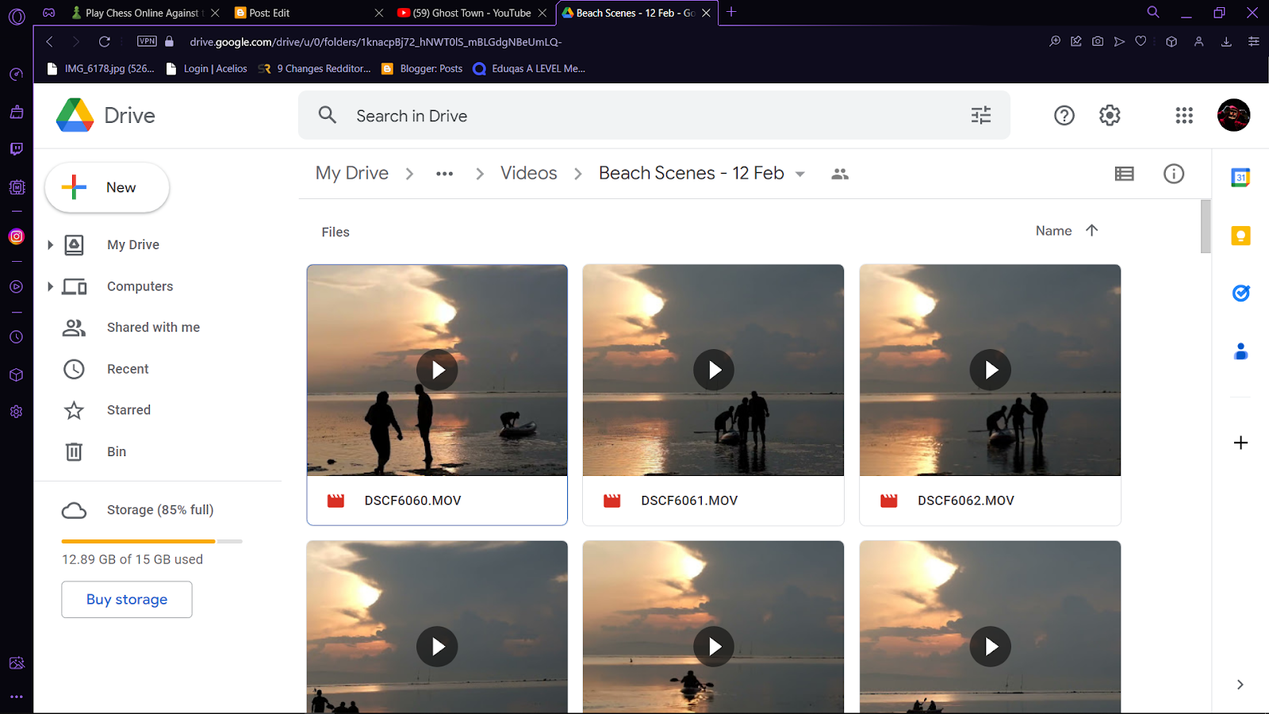Image resolution: width=1269 pixels, height=714 pixels.
Task: Open Blogger: Posts bookmark
Action: pos(422,69)
